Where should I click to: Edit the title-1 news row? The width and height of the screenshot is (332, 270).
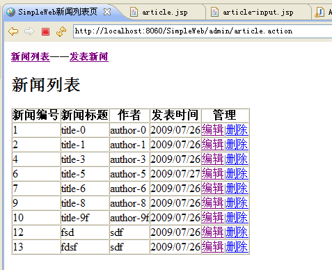click(x=212, y=145)
